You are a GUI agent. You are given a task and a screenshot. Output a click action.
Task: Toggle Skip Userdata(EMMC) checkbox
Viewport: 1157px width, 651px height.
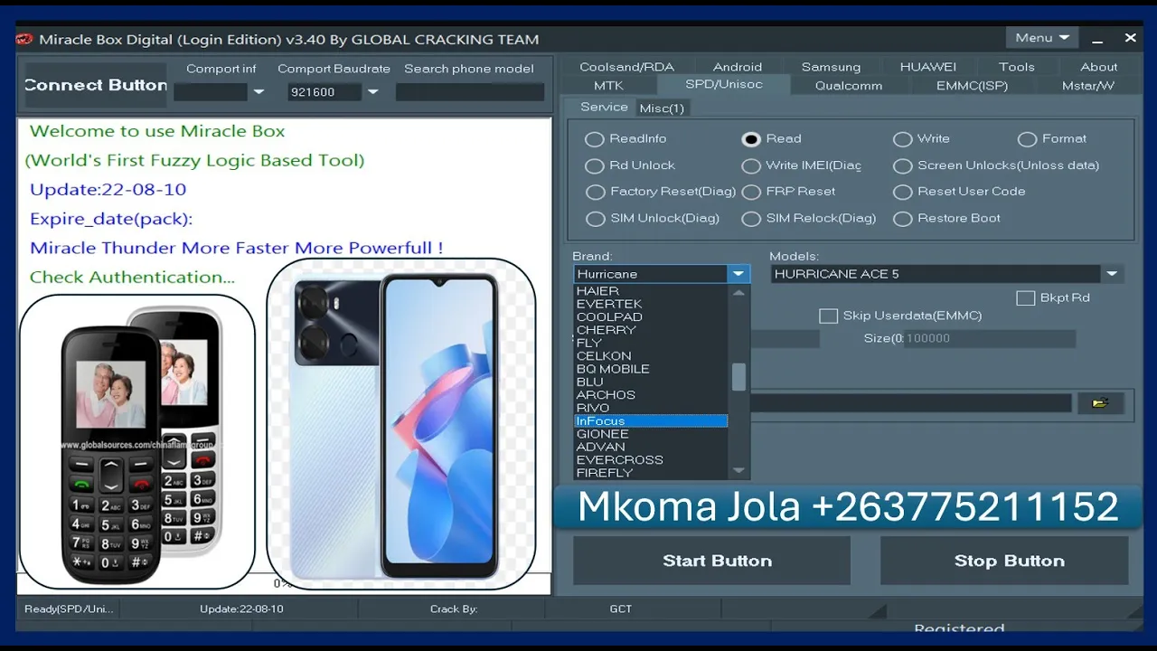[828, 316]
